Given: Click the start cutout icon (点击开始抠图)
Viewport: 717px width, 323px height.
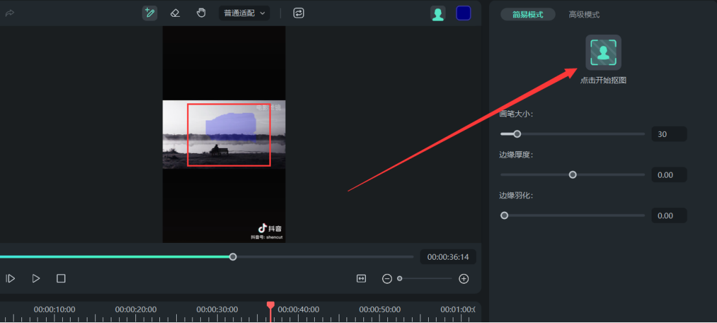Looking at the screenshot, I should [x=603, y=52].
